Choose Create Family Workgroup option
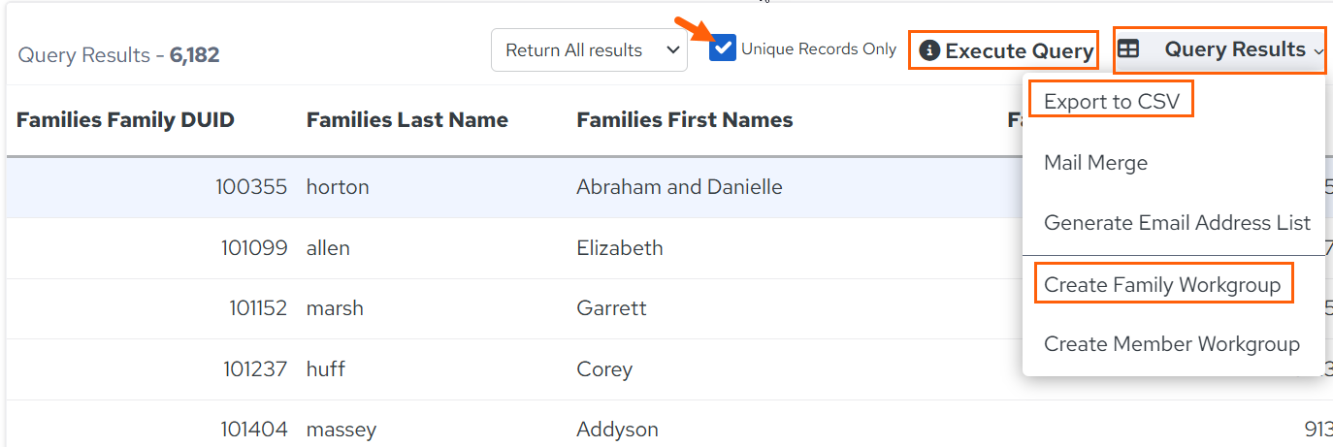The height and width of the screenshot is (447, 1333). point(1162,285)
